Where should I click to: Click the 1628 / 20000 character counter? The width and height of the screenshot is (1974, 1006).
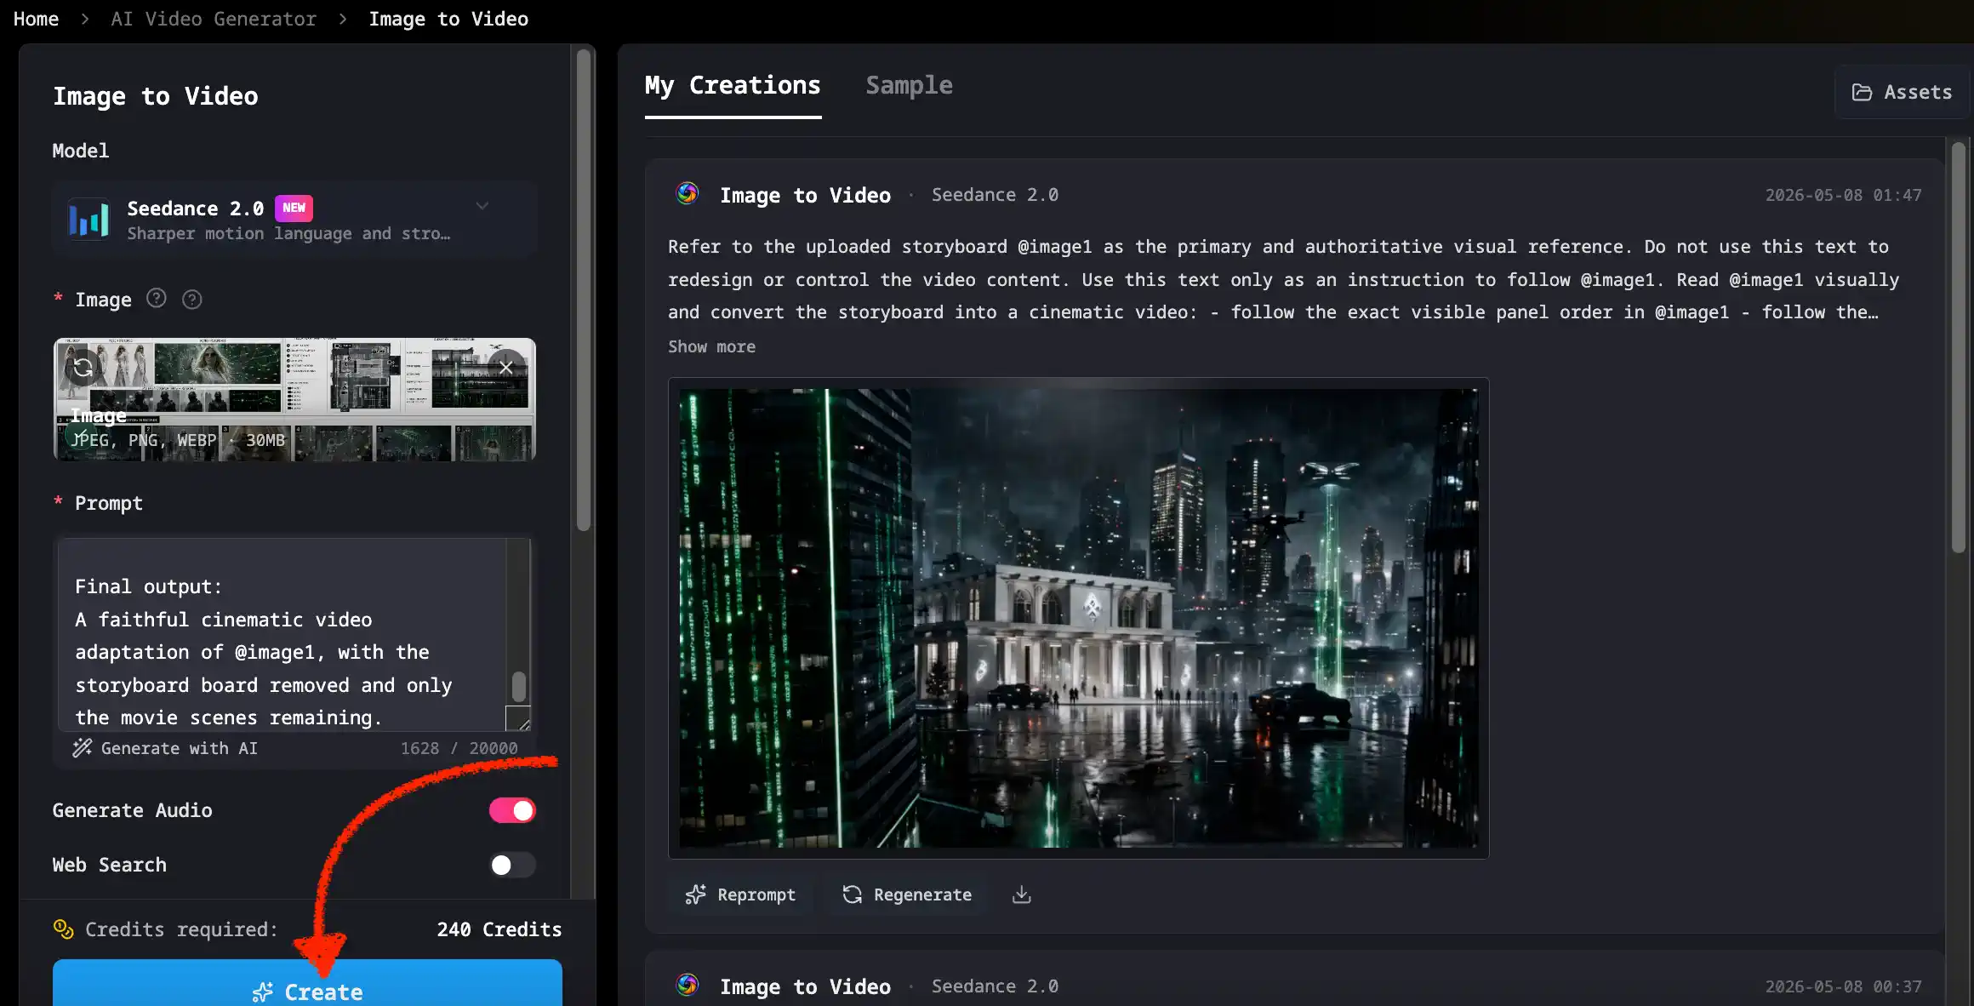(459, 748)
